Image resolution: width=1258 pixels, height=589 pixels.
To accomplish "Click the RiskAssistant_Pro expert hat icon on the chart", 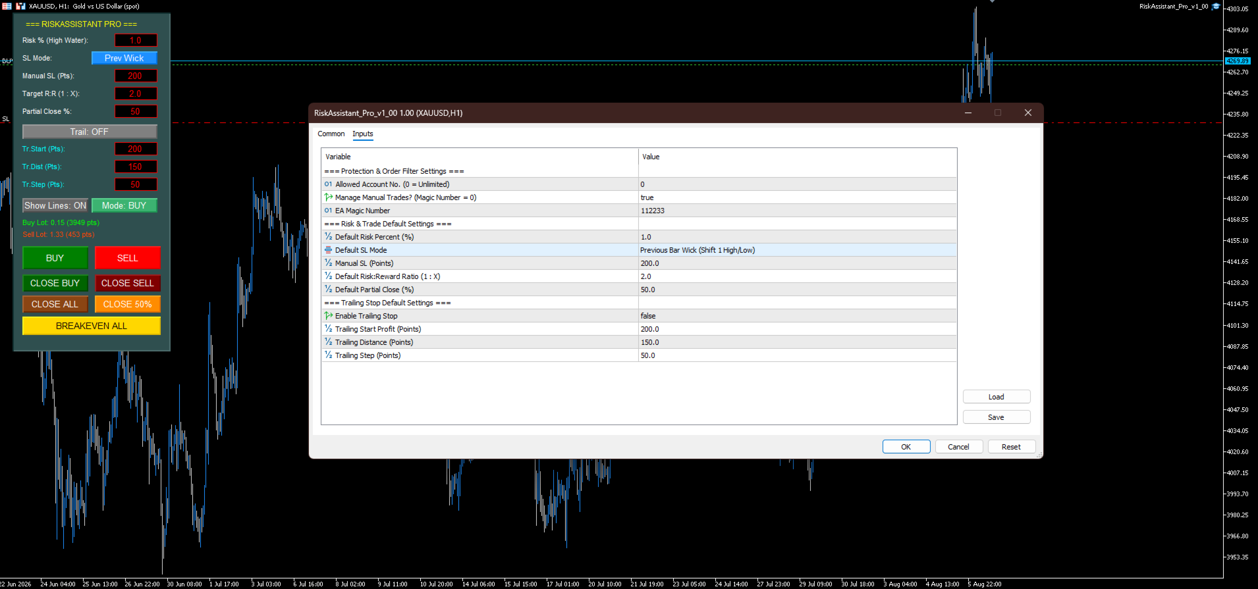I will point(1216,7).
